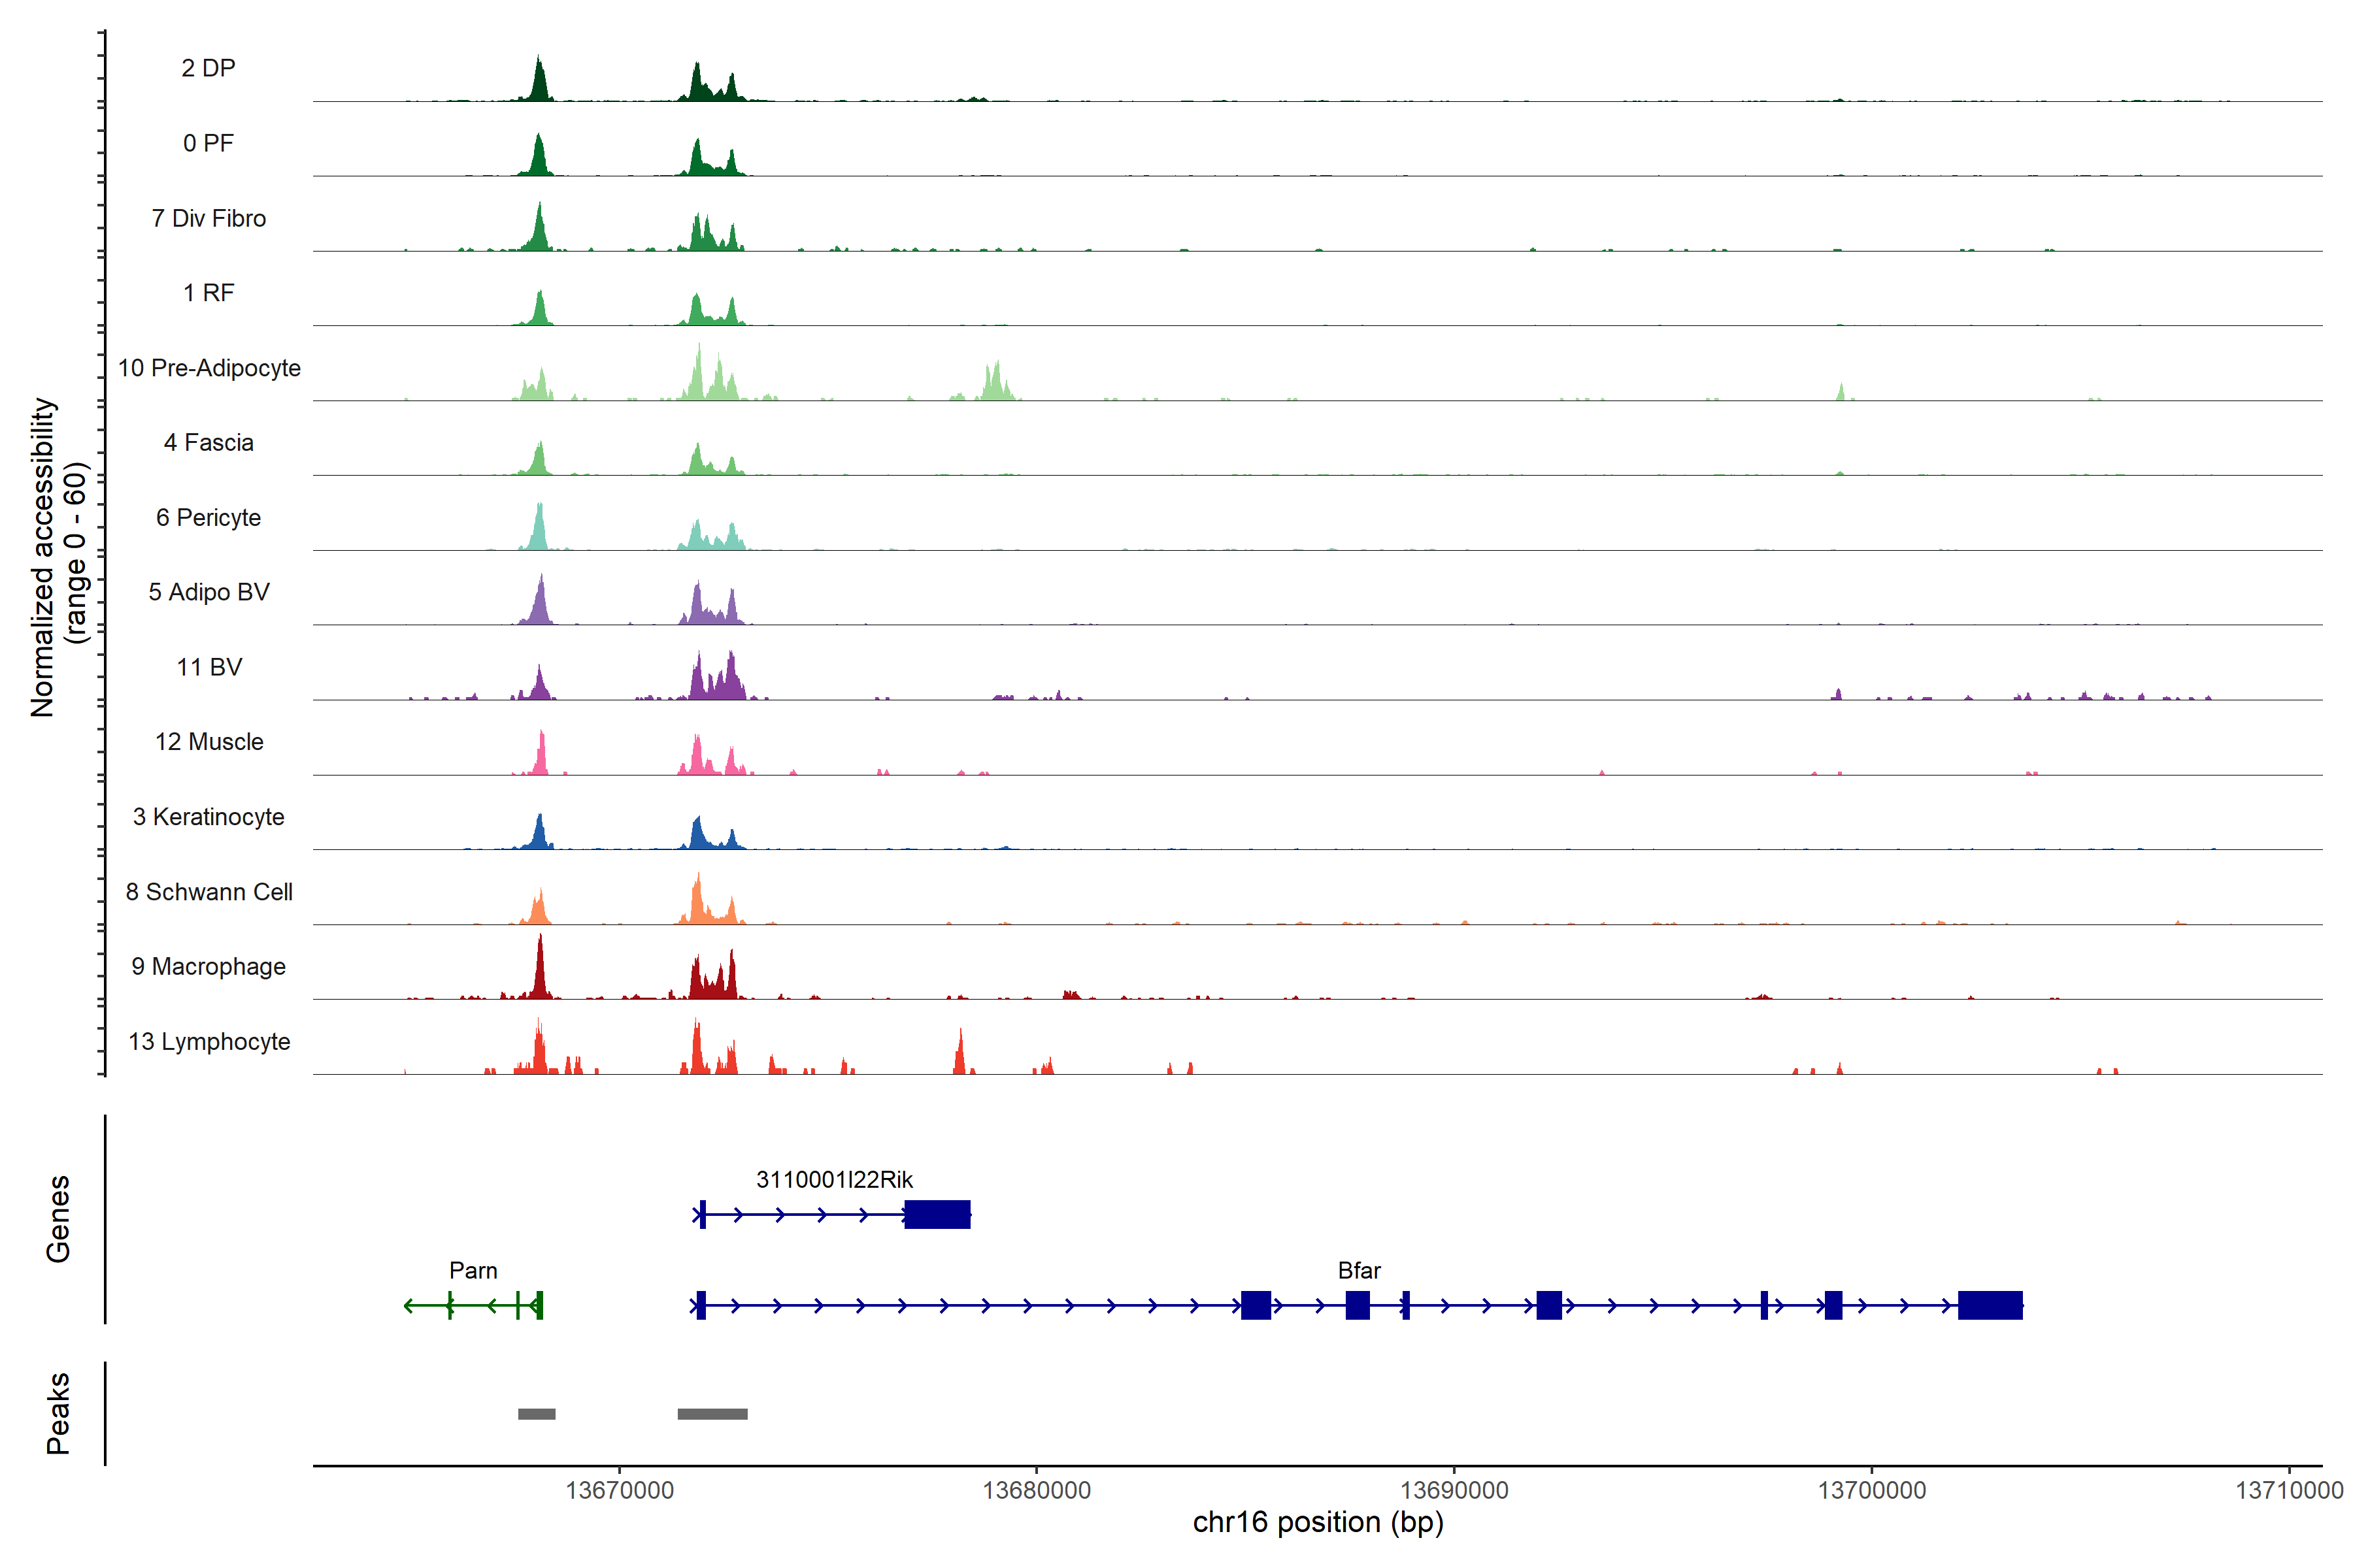Click the 8 Schwann Cell track label
2353x1568 pixels.
pos(209,892)
